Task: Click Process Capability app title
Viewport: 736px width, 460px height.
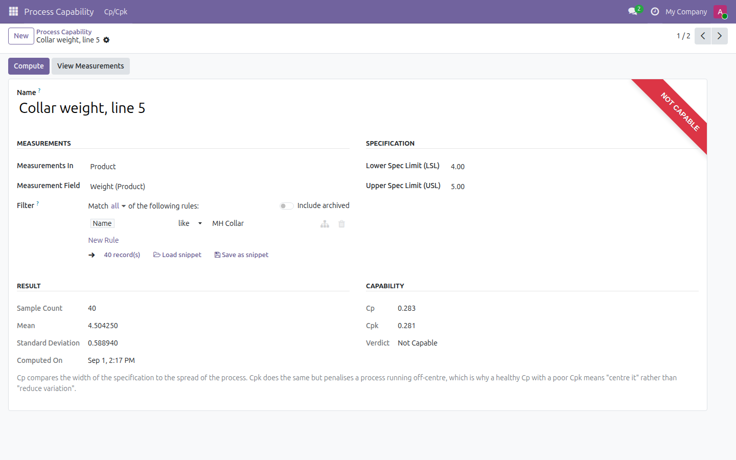Action: point(59,11)
